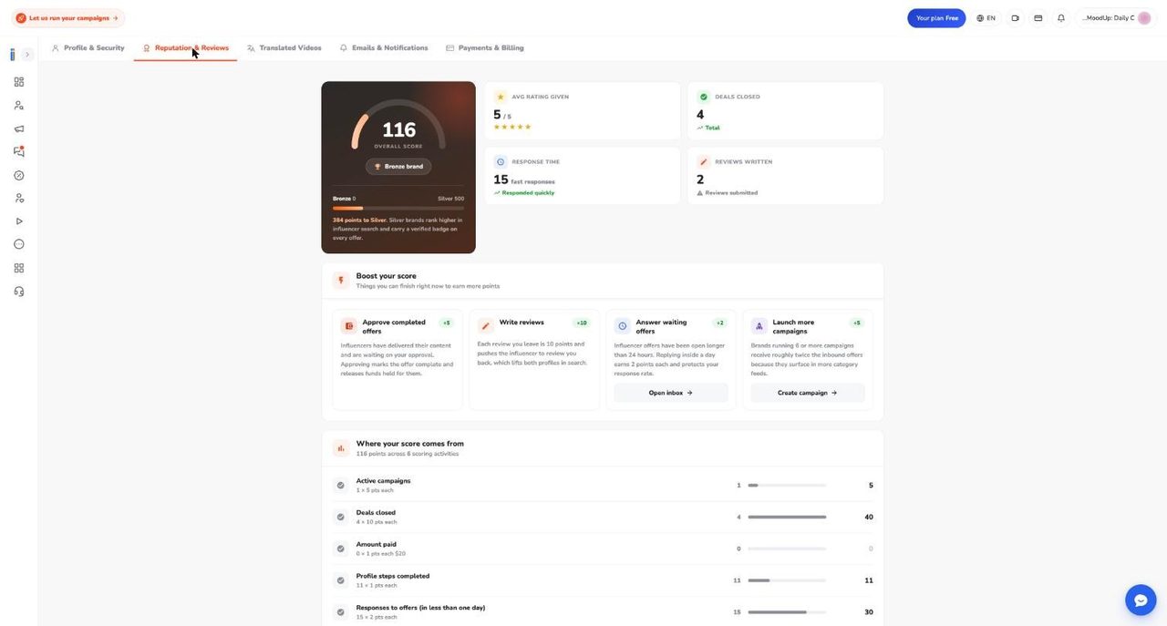Screen dimensions: 1167x626
Task: Click the 'Reviews submitted' text
Action: click(731, 193)
